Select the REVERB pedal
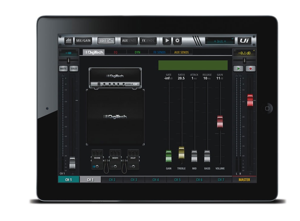The height and width of the screenshot is (221, 300). [97, 159]
